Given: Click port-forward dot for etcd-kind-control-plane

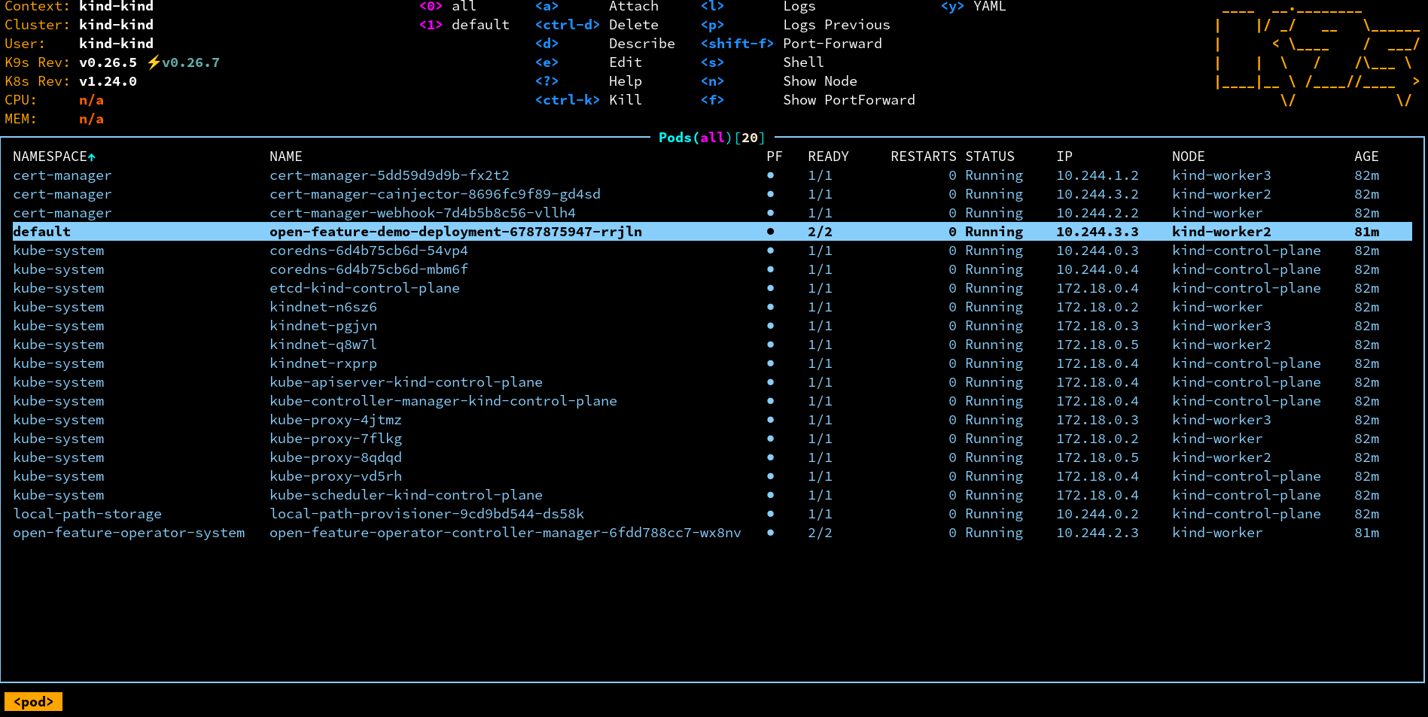Looking at the screenshot, I should 770,288.
